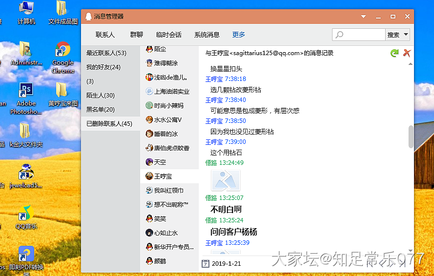Launch the QQ音乐 desktop icon

(x=25, y=213)
